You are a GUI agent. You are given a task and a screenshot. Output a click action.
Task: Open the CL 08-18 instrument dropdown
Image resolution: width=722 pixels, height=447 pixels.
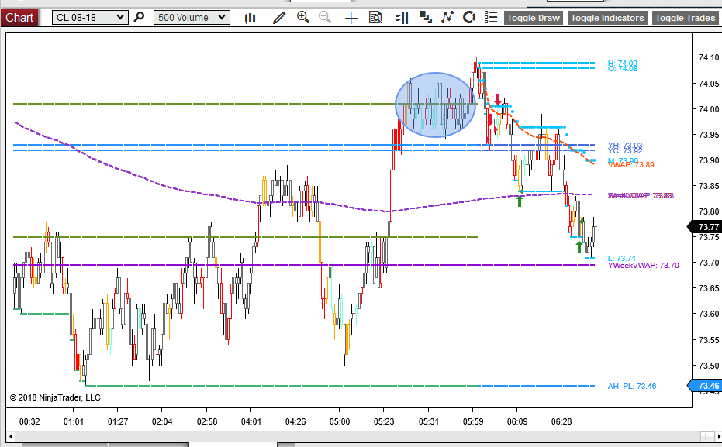click(x=90, y=18)
